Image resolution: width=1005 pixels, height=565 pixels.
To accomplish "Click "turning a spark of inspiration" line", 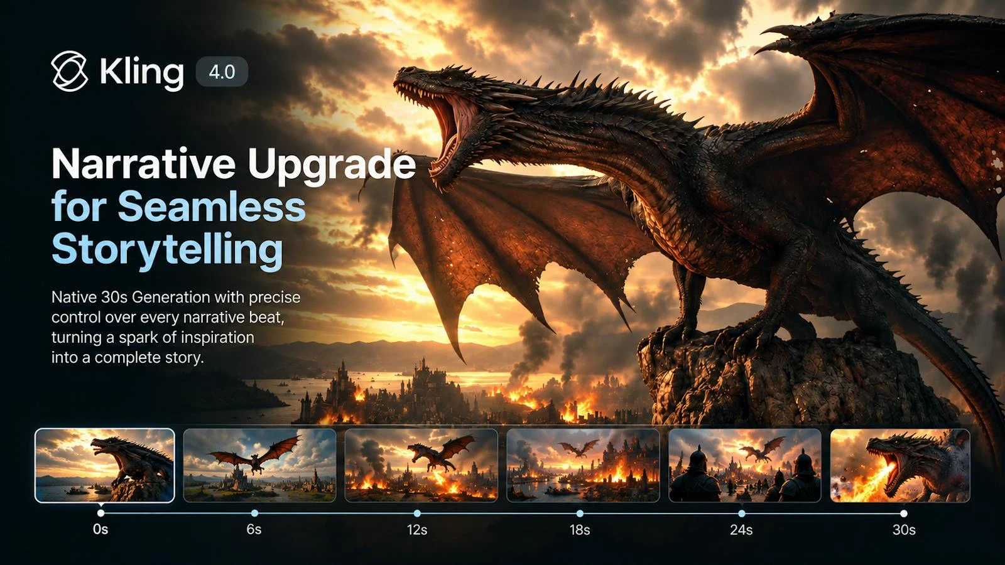I will 153,337.
